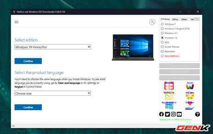Minimize the ISO Downloader window
This screenshot has height=134, width=213.
[x=180, y=12]
